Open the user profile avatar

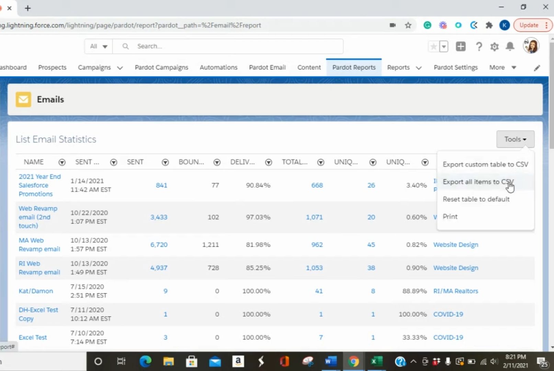[x=530, y=46]
